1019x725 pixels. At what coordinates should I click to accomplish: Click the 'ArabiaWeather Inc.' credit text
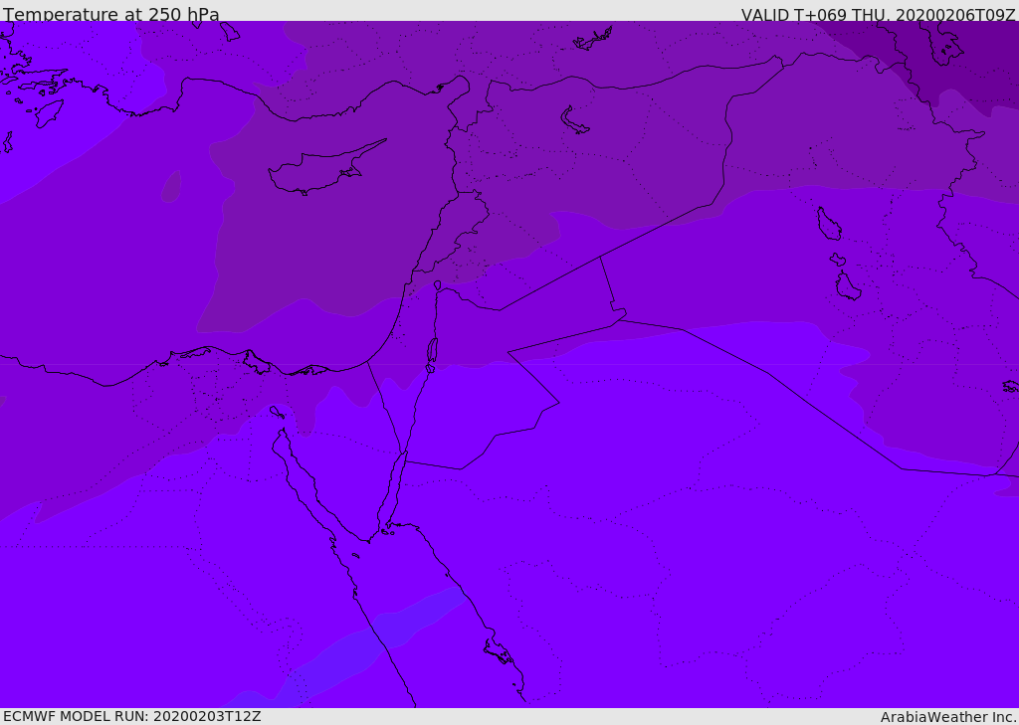(x=948, y=717)
